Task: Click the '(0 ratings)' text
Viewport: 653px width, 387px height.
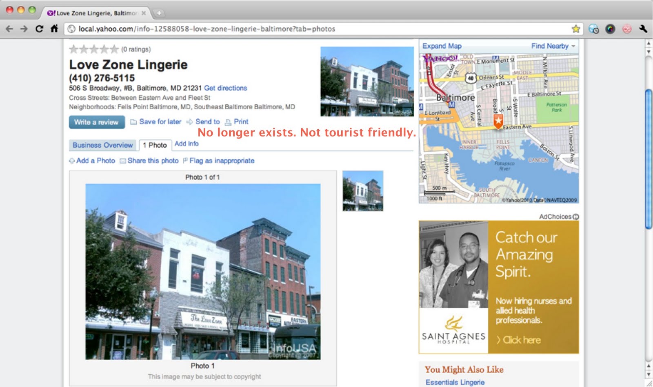Action: coord(136,49)
